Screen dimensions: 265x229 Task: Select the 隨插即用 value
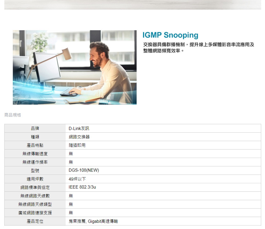click(x=77, y=146)
